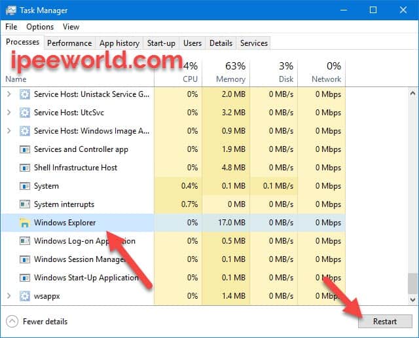
Task: Click the Windows Session Manager icon
Action: pos(25,259)
